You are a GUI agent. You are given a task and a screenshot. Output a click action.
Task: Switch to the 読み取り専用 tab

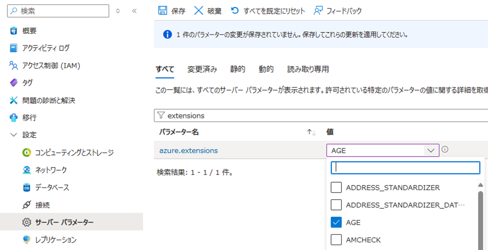click(x=308, y=69)
